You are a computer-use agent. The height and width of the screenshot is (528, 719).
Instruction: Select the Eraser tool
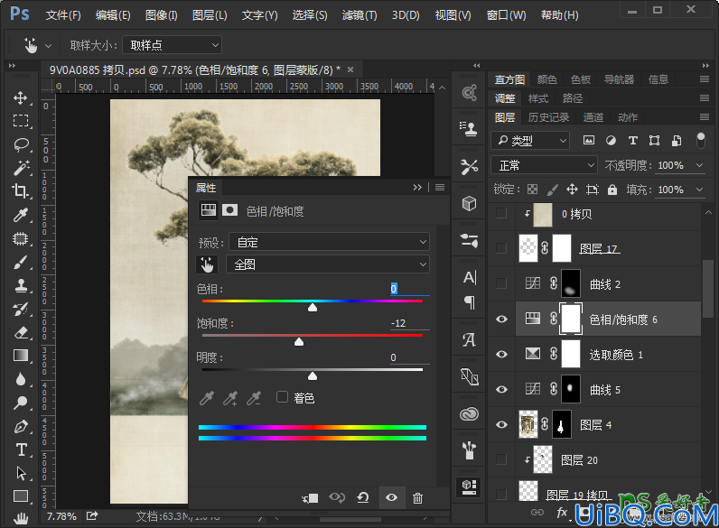(x=21, y=333)
